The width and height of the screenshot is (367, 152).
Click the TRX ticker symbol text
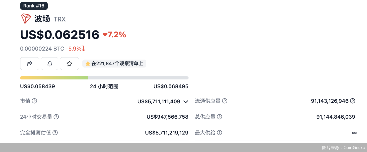click(x=60, y=19)
